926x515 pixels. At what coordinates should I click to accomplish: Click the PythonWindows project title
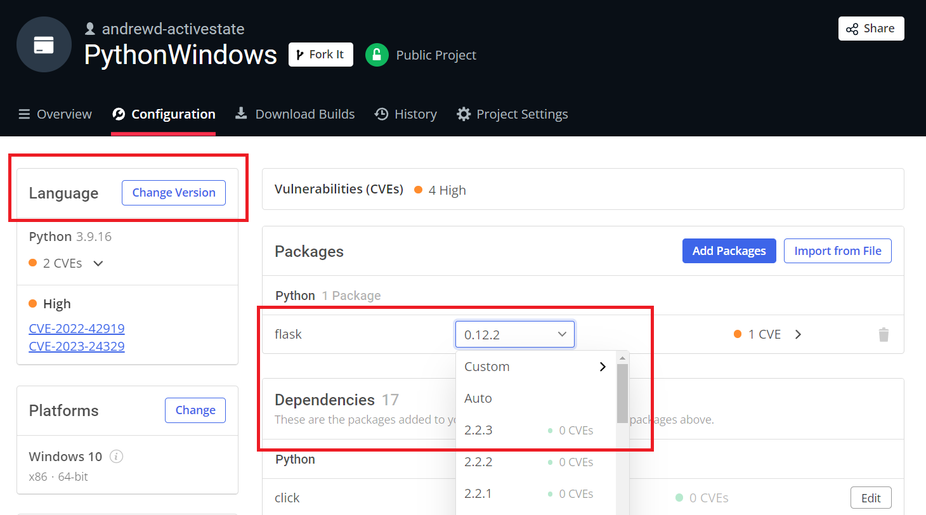tap(181, 55)
